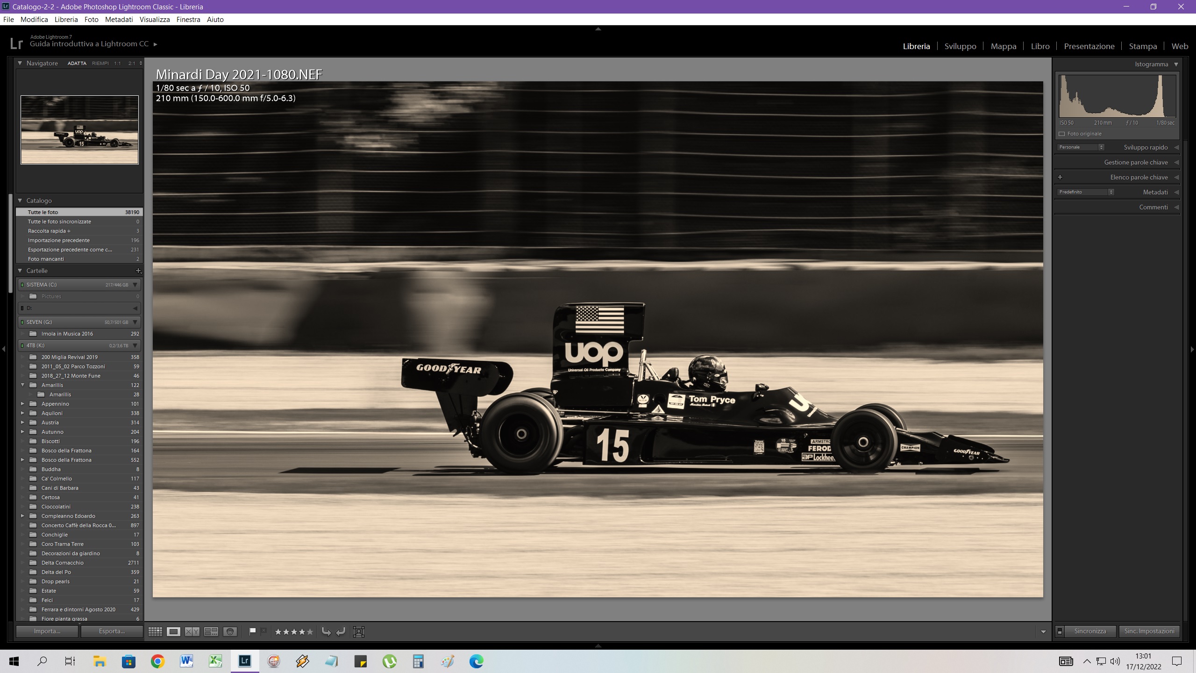This screenshot has width=1196, height=673.
Task: Flag the photo as picked
Action: point(252,631)
